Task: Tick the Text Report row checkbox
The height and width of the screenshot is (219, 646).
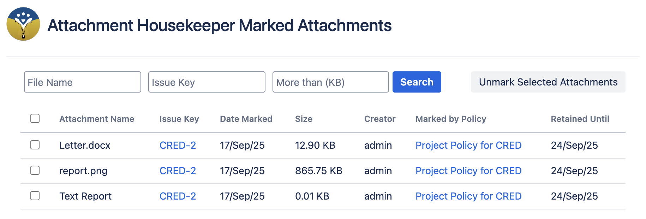Action: point(35,196)
